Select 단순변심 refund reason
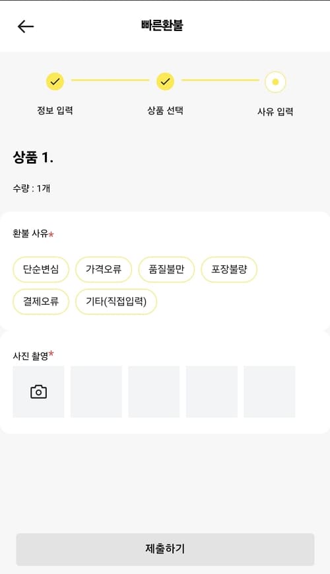Viewport: 330px width, 574px height. (41, 269)
